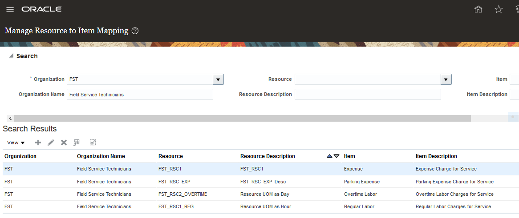Screen dimensions: 519x218
Task: Open the Resource dropdown list
Action: tap(446, 79)
